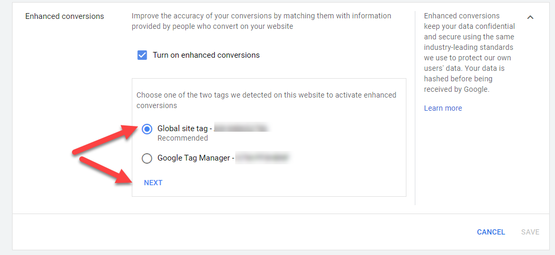Click the "Google Tag Manager" label text
Screen dimensions: 555x255
tap(193, 158)
